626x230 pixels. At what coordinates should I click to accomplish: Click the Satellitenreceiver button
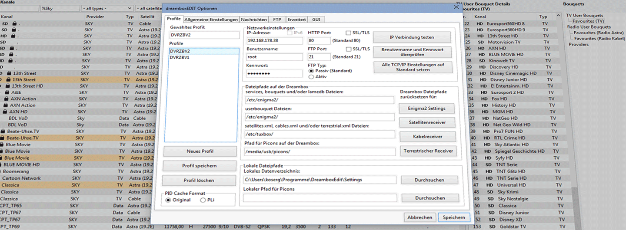tap(427, 123)
